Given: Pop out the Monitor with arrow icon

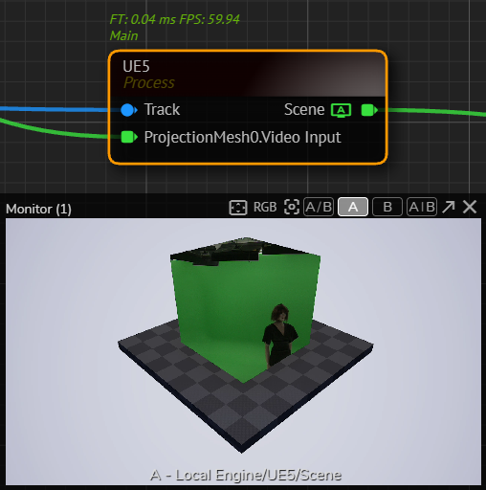Looking at the screenshot, I should (x=449, y=207).
